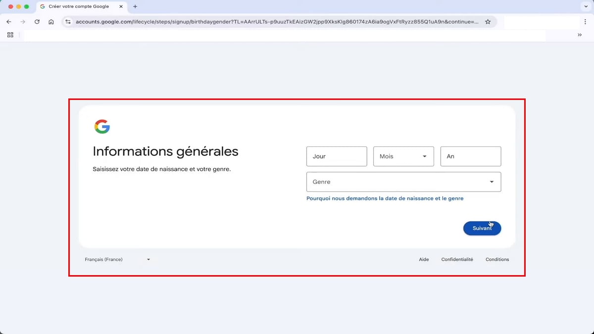This screenshot has height=334, width=594.
Task: Reload the current page
Action: click(x=37, y=22)
